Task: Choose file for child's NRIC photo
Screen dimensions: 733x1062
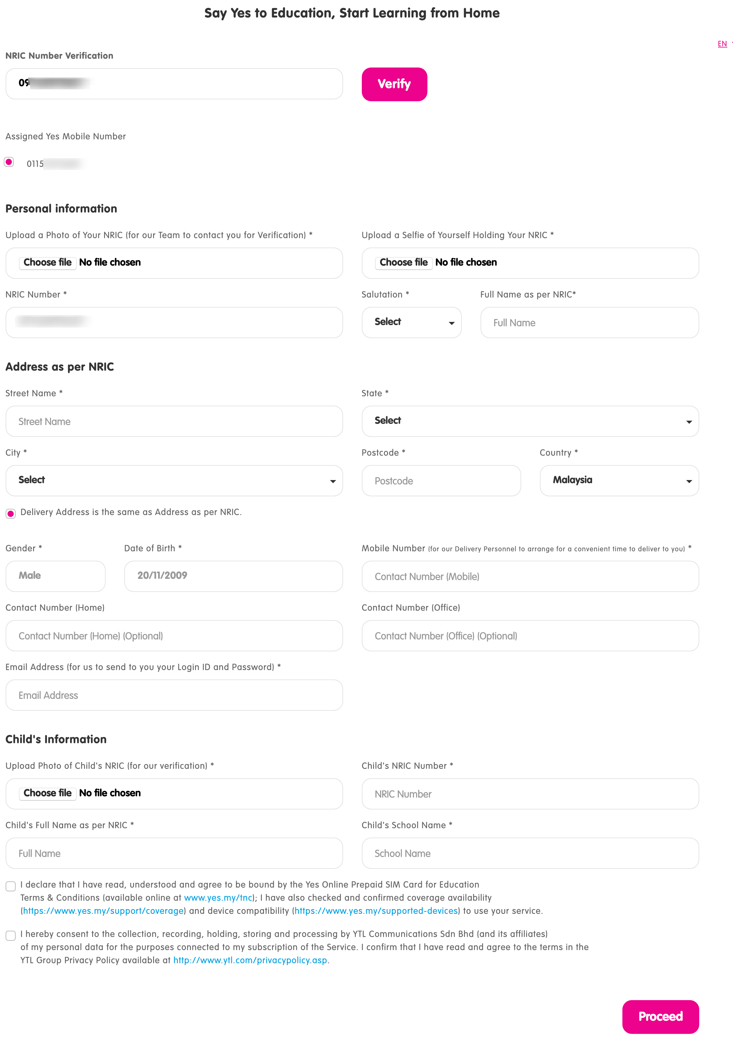Action: pyautogui.click(x=48, y=793)
